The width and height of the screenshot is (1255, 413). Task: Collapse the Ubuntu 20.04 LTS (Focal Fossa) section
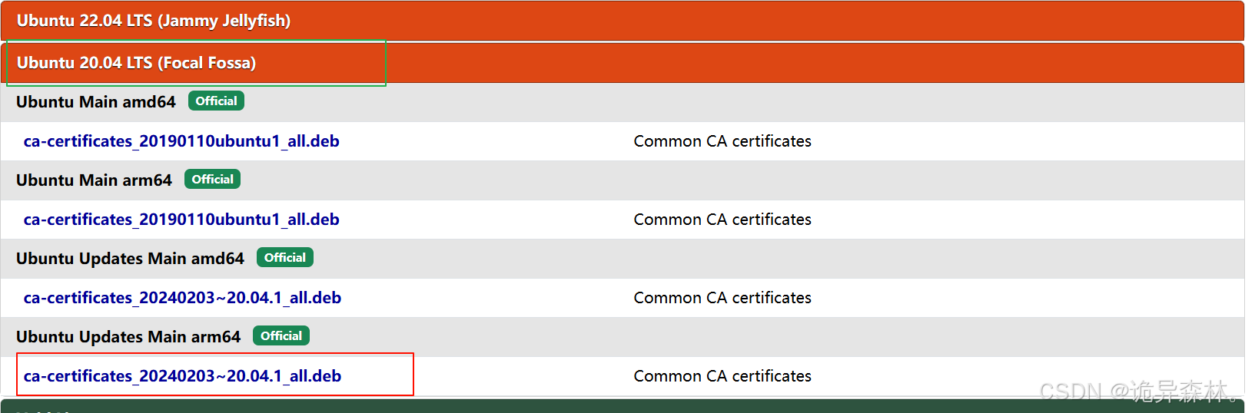[x=623, y=63]
